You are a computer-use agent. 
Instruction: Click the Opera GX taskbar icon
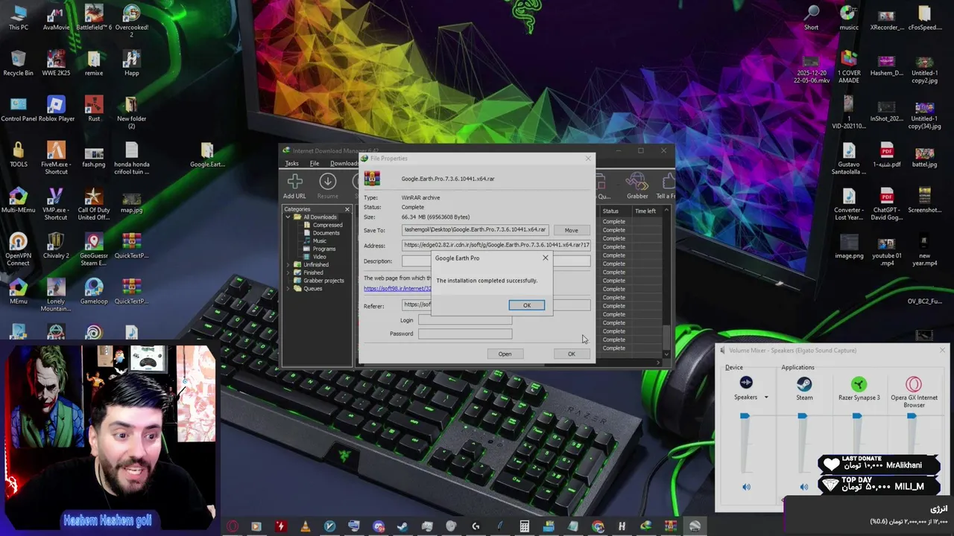tap(232, 526)
